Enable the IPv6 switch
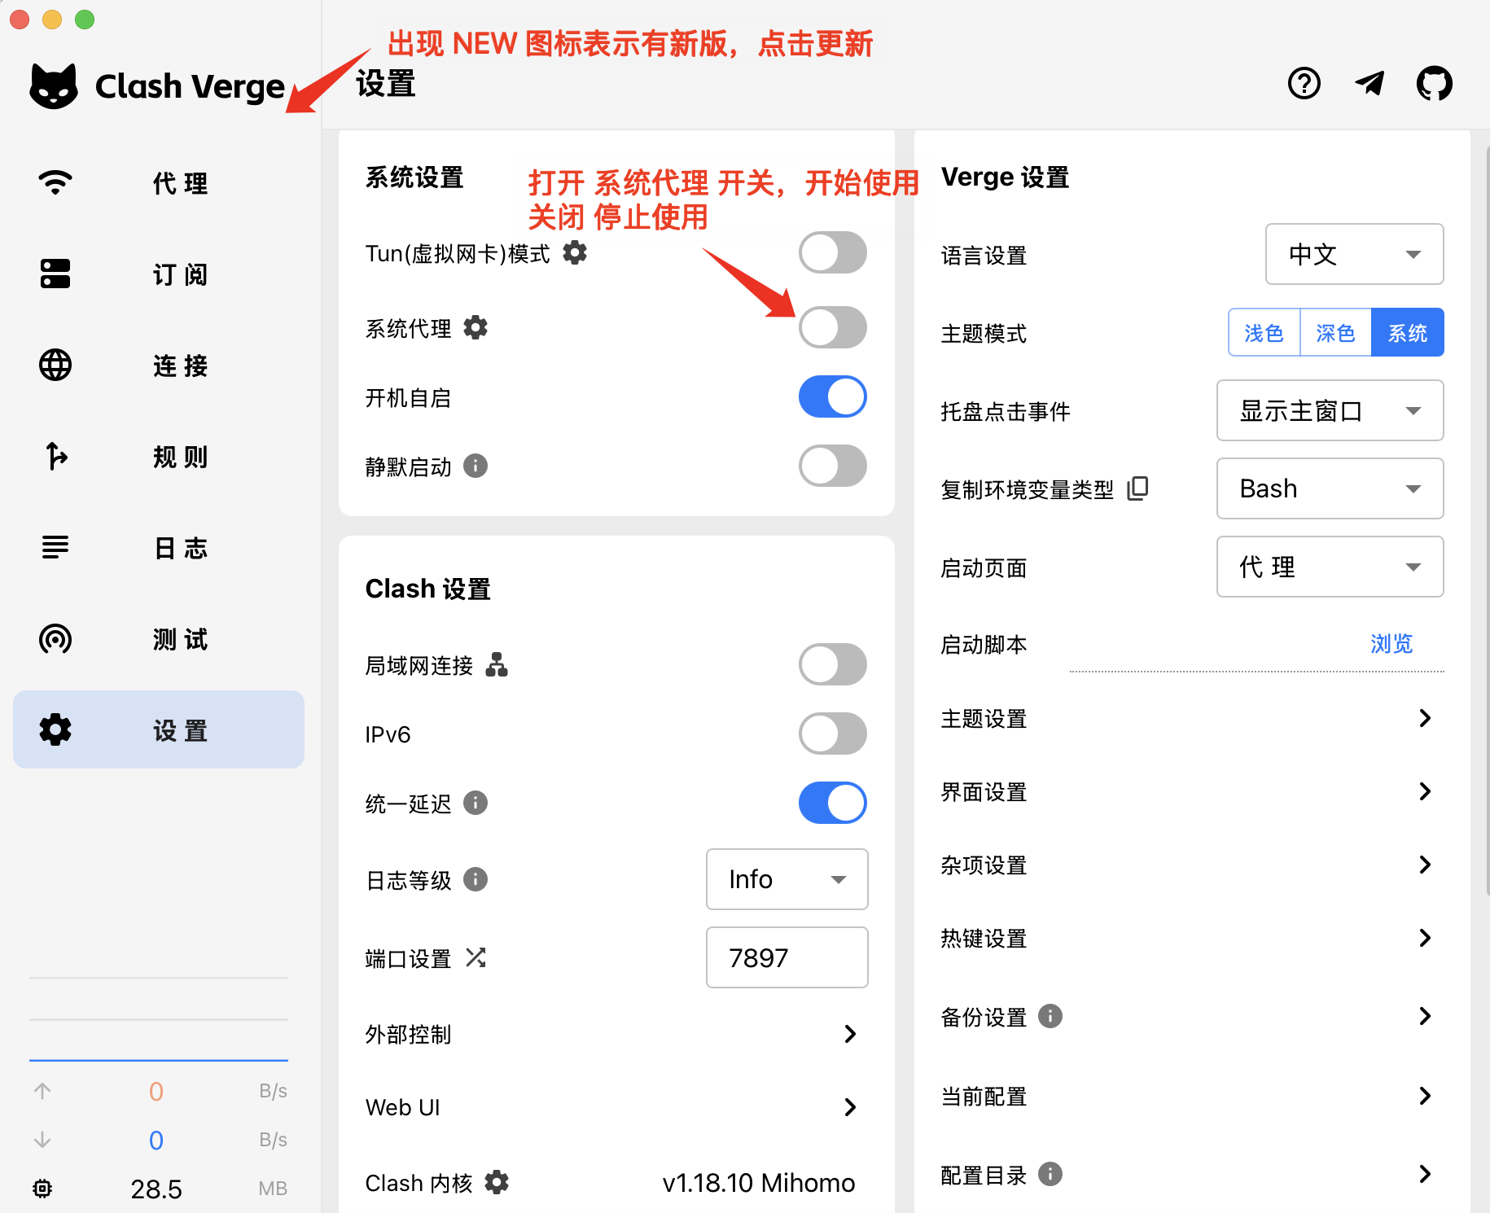Viewport: 1490px width, 1213px height. [832, 733]
